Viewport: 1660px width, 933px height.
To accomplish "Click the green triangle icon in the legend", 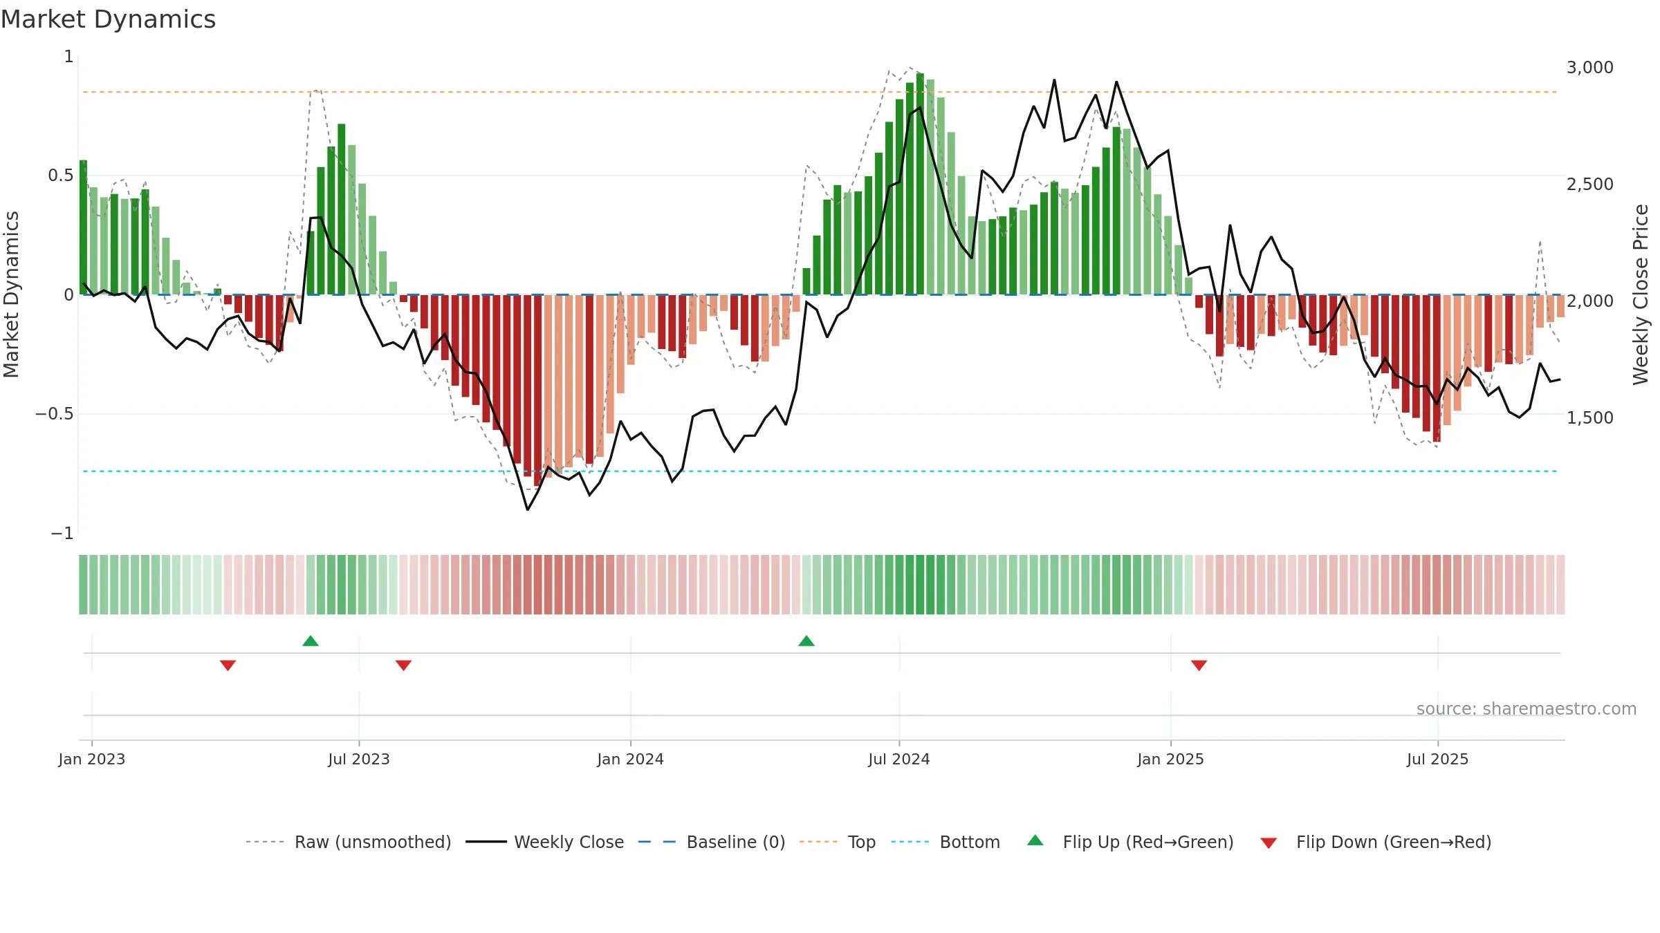I will click(x=1035, y=840).
